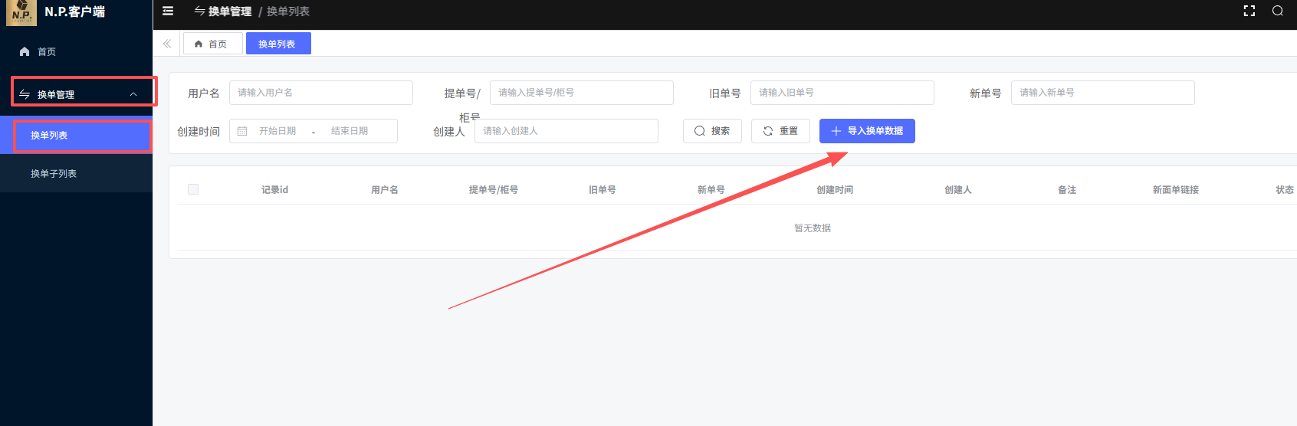Screen dimensions: 1297x426
Task: Select 换单子列表 in the sidebar
Action: 54,174
